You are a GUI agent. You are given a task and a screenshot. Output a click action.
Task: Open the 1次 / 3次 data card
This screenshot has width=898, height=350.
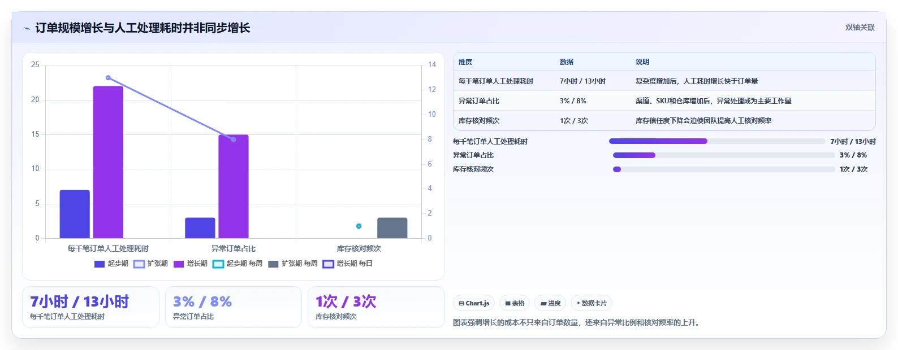point(376,307)
